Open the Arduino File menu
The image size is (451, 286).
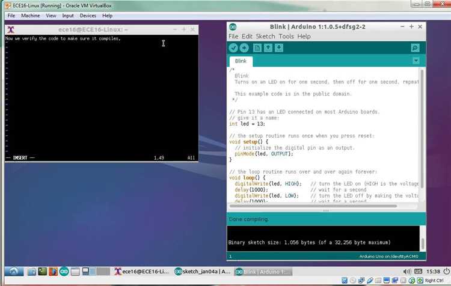[233, 36]
